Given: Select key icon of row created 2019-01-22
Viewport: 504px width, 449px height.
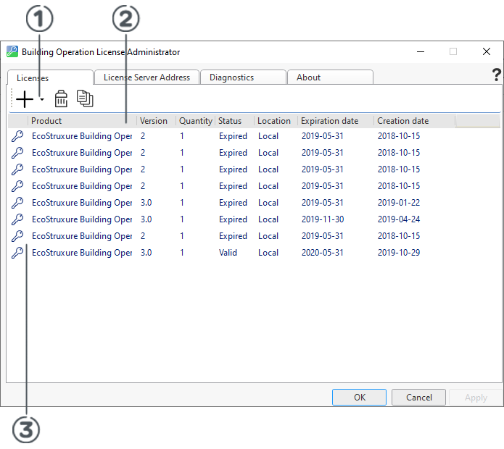Looking at the screenshot, I should pos(17,203).
